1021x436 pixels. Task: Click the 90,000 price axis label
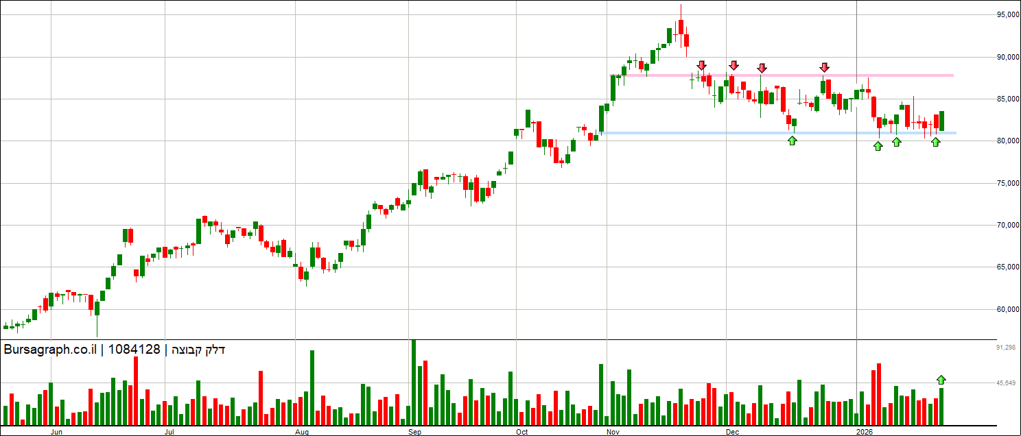tap(1009, 57)
